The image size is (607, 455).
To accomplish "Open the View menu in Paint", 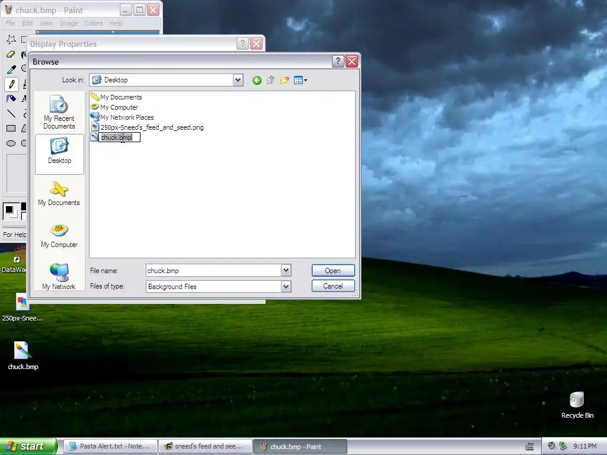I will pyautogui.click(x=46, y=23).
